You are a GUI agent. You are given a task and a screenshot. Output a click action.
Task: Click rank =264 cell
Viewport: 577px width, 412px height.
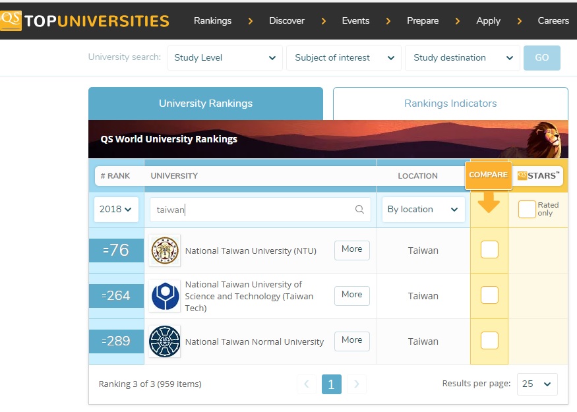pyautogui.click(x=116, y=296)
